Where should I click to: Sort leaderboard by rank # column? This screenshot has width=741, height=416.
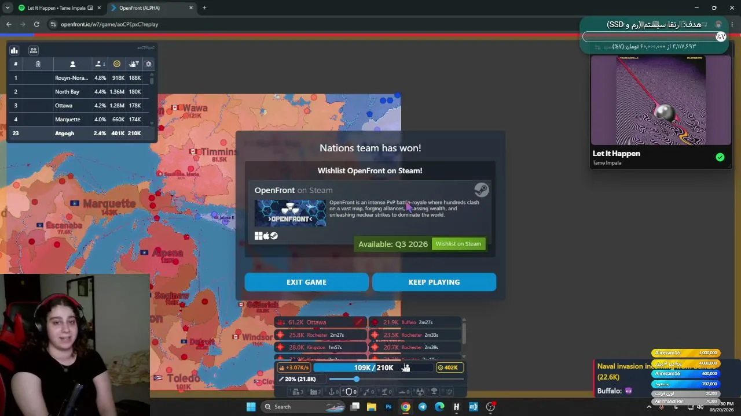pyautogui.click(x=16, y=64)
